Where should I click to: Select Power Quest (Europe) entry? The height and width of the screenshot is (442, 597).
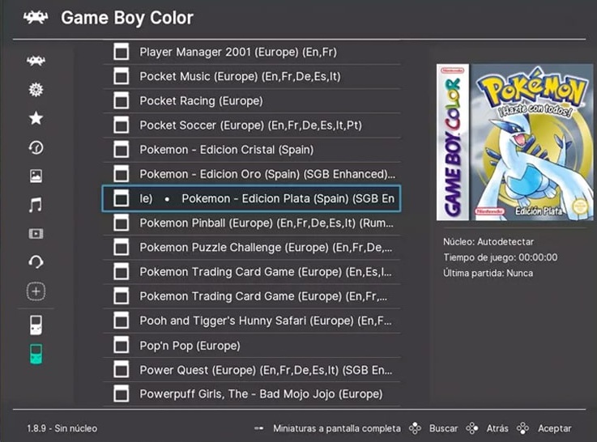[x=252, y=370]
